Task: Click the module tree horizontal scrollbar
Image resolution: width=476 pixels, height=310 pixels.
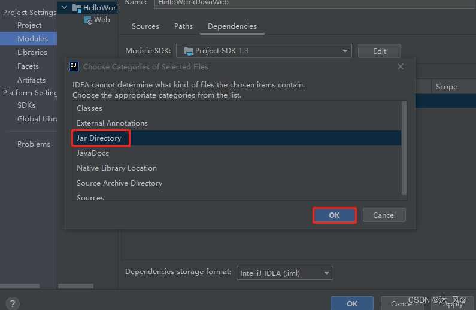Action: click(x=75, y=286)
